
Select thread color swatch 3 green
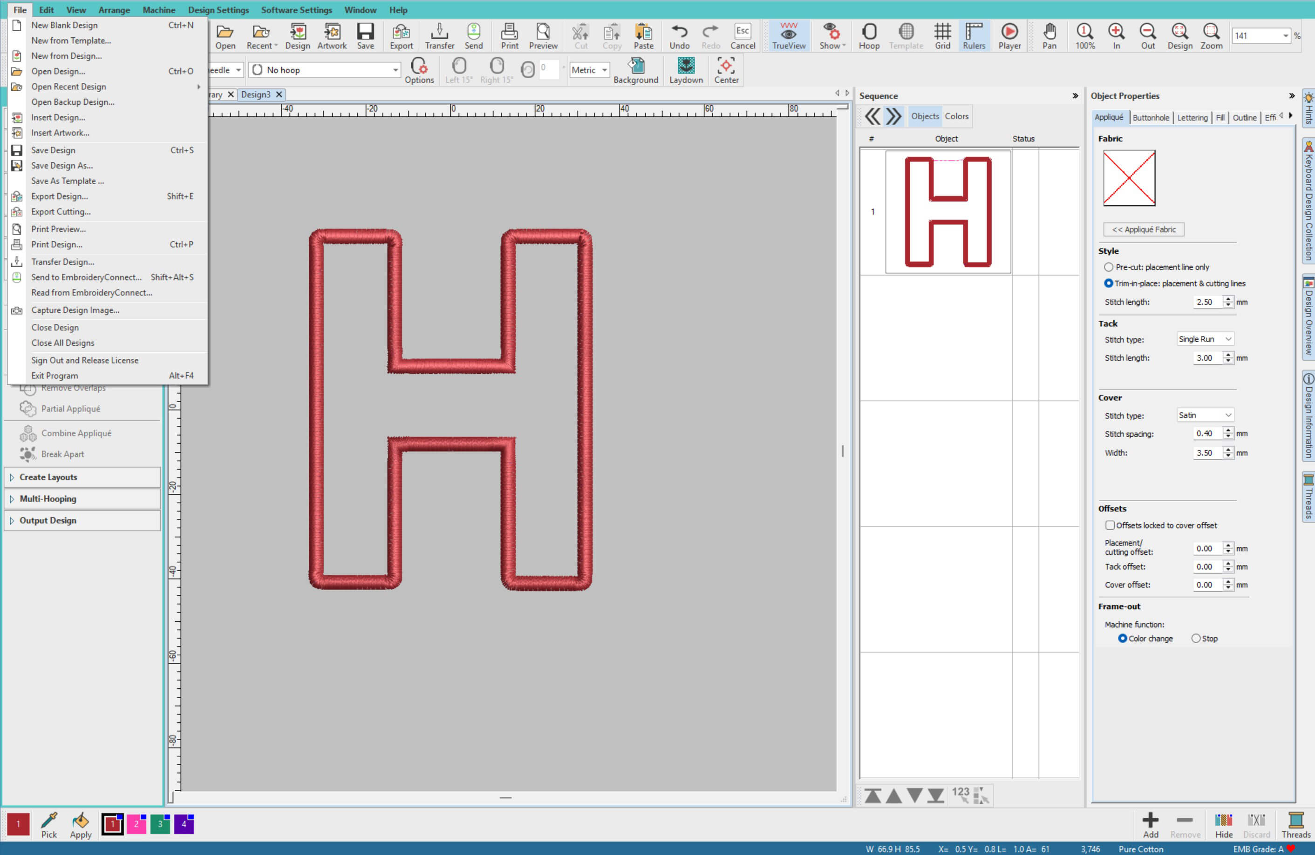coord(160,824)
